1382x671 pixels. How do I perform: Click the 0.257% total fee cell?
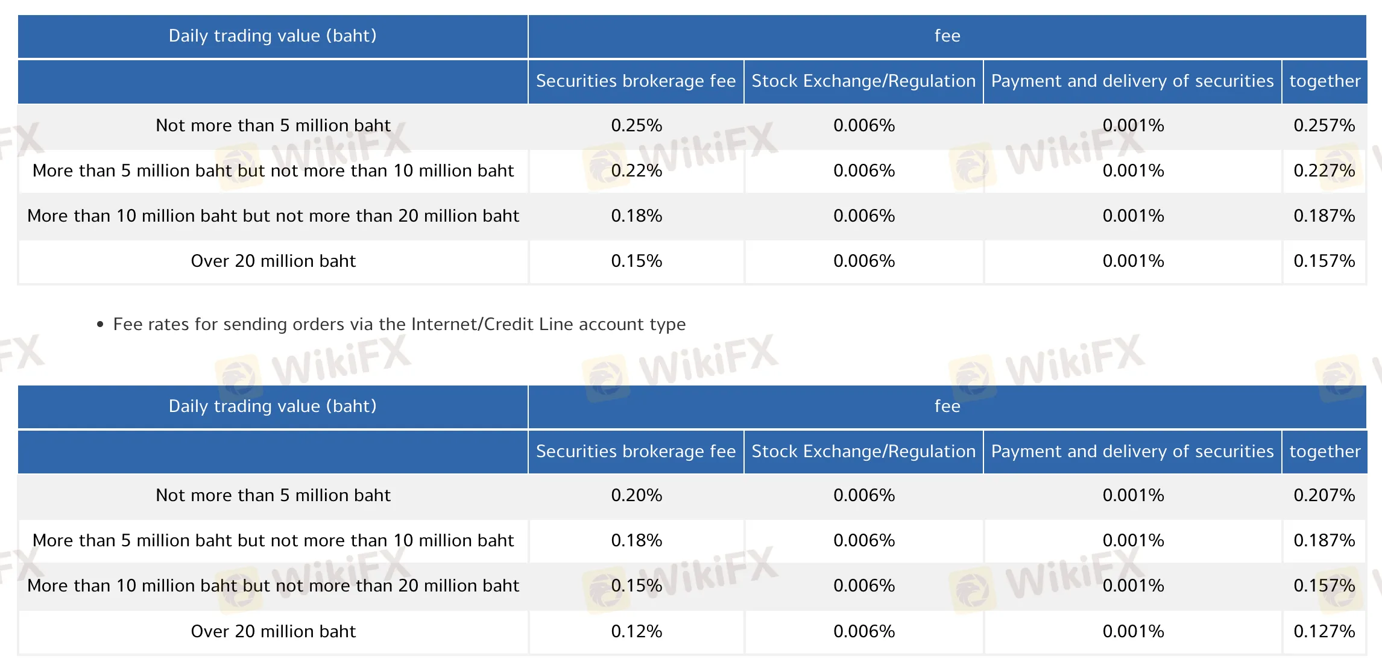pyautogui.click(x=1324, y=126)
